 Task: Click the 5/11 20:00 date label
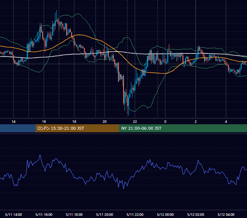pyautogui.click(x=105, y=214)
